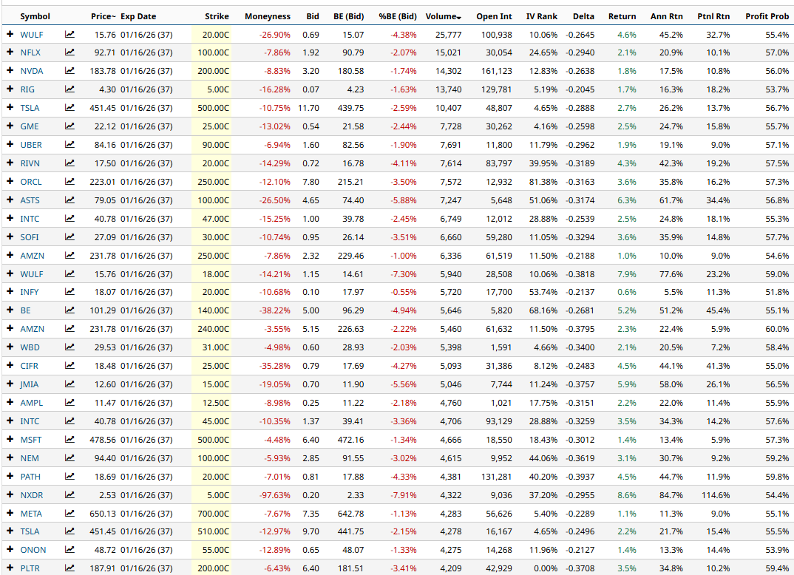The height and width of the screenshot is (575, 794).
Task: Open chart icon for NEM
Action: (x=69, y=458)
